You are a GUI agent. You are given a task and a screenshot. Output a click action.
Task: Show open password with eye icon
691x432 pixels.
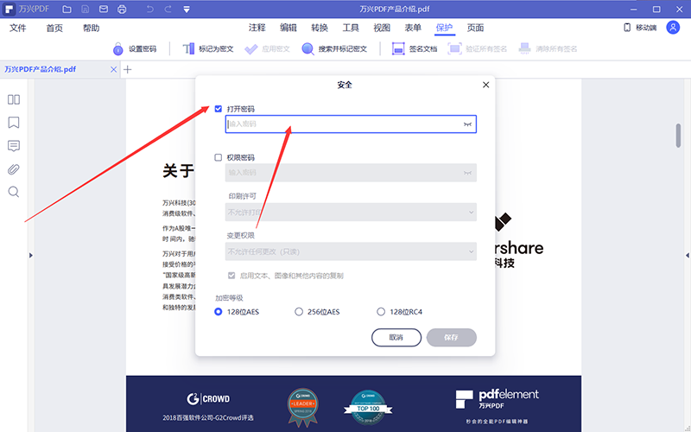tap(467, 124)
